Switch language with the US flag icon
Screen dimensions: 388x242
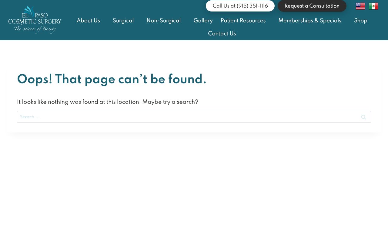point(360,6)
